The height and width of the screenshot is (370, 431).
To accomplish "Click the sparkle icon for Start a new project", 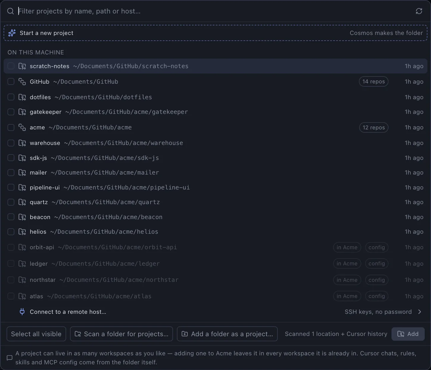I will coord(12,33).
